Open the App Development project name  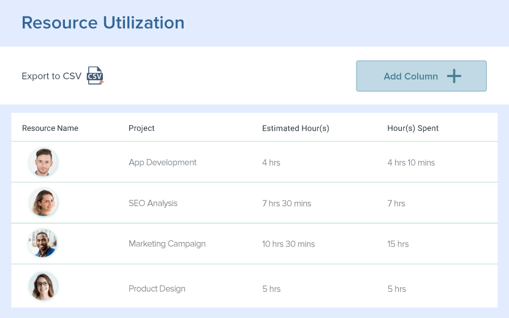(162, 163)
